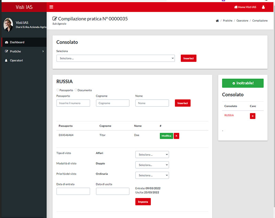Viewport: 275px width, 218px height.
Task: Focus the Nome input field
Action: click(152, 103)
